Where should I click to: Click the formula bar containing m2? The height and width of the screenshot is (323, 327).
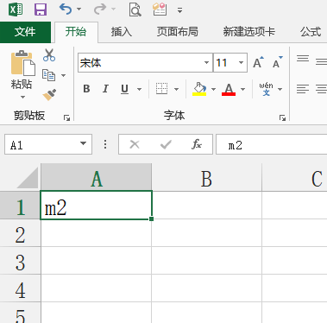tap(272, 144)
